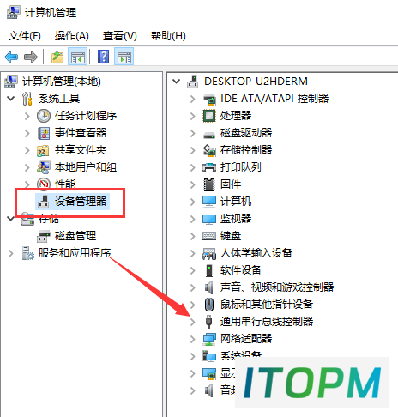Select the 磁盘管理 disk icon item

click(44, 236)
